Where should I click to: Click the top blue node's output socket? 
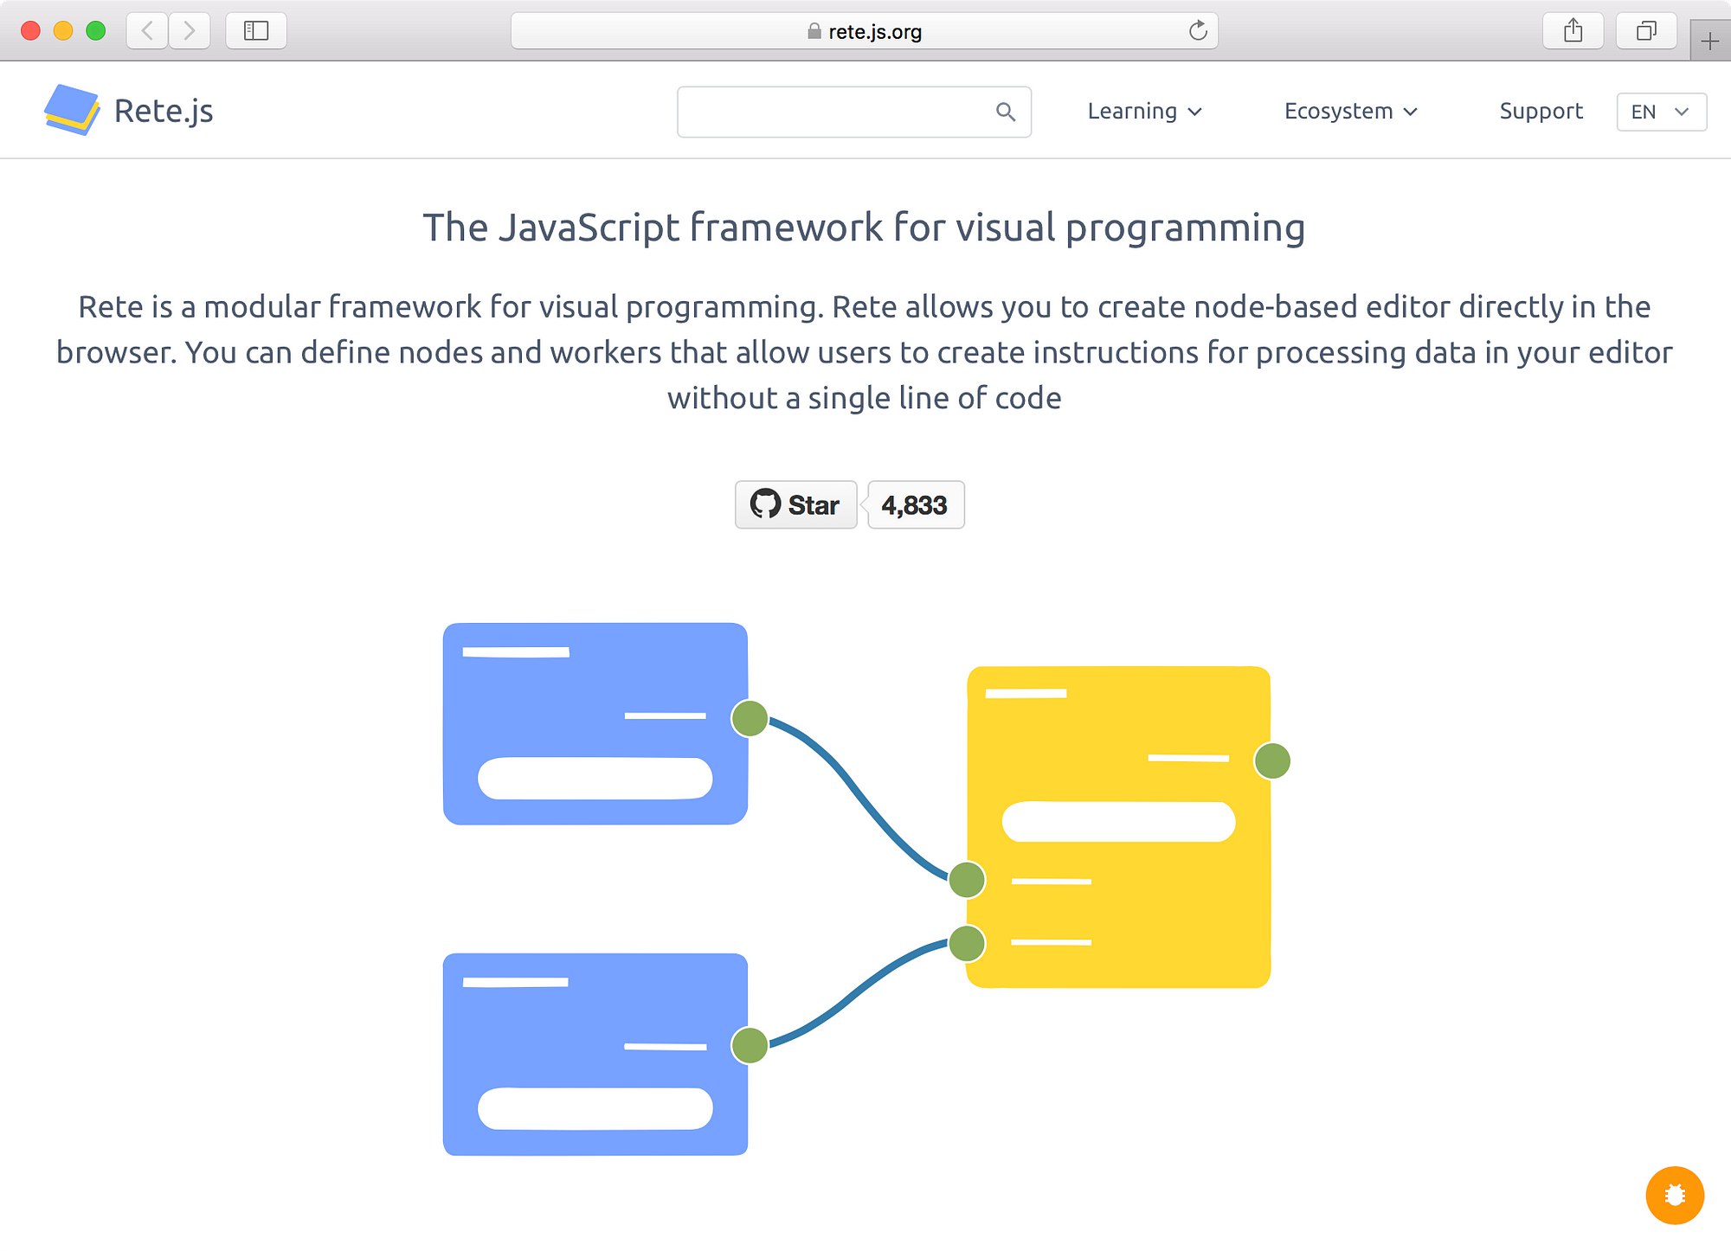750,718
